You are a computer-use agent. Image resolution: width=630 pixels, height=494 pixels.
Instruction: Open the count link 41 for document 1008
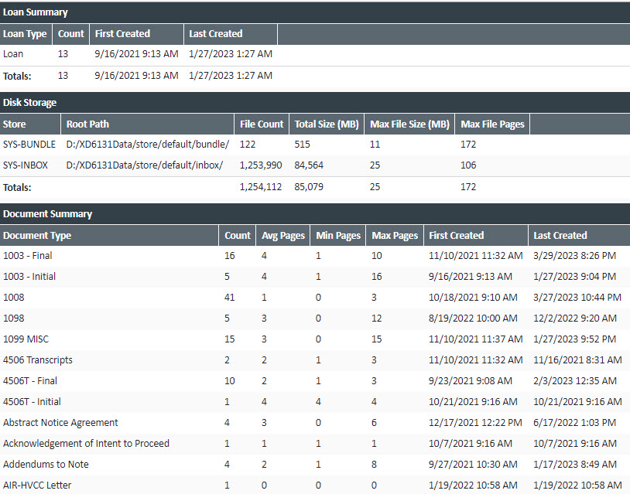[x=230, y=298]
